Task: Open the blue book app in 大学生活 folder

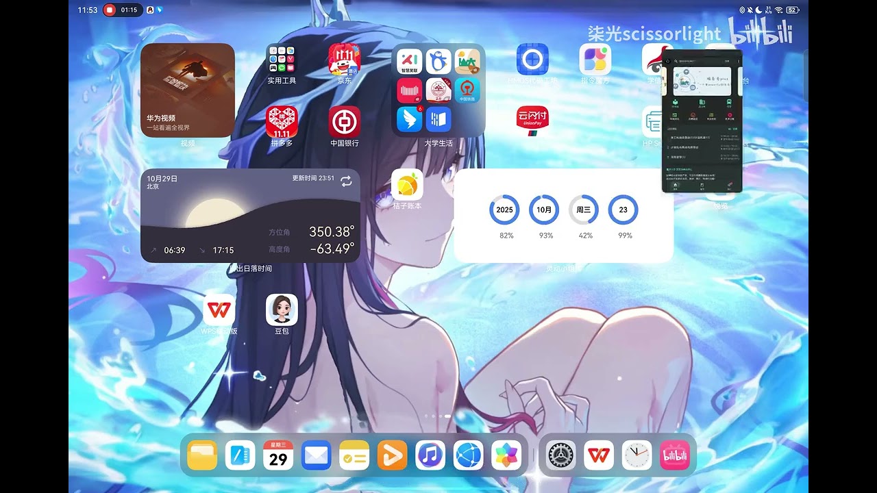Action: (x=438, y=119)
